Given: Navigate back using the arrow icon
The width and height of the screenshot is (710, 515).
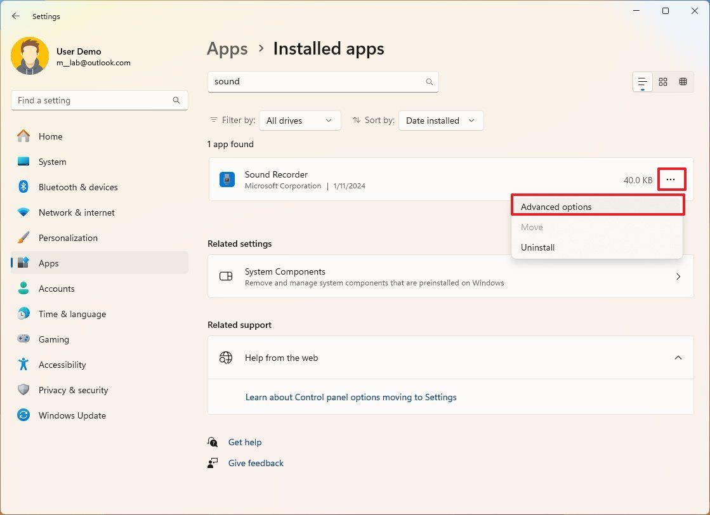Looking at the screenshot, I should pos(15,16).
